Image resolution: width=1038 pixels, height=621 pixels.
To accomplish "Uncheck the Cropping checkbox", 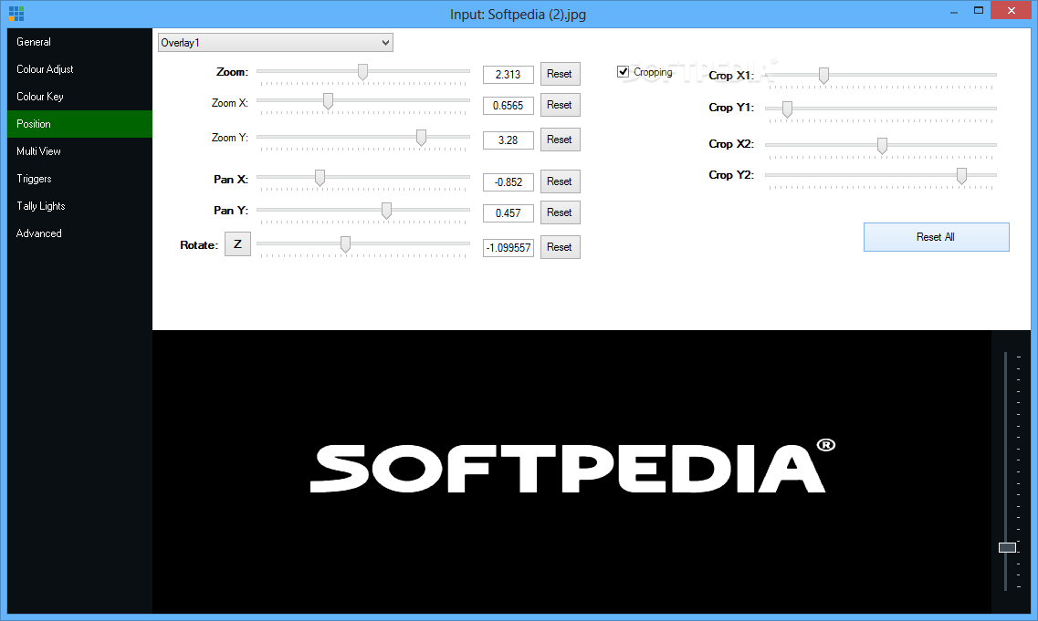I will (623, 71).
